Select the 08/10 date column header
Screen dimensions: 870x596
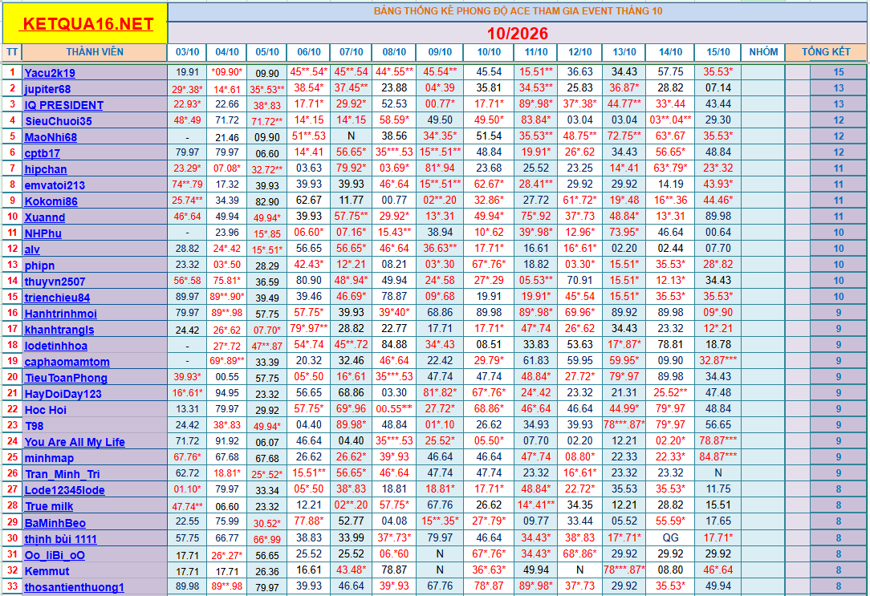pyautogui.click(x=394, y=52)
